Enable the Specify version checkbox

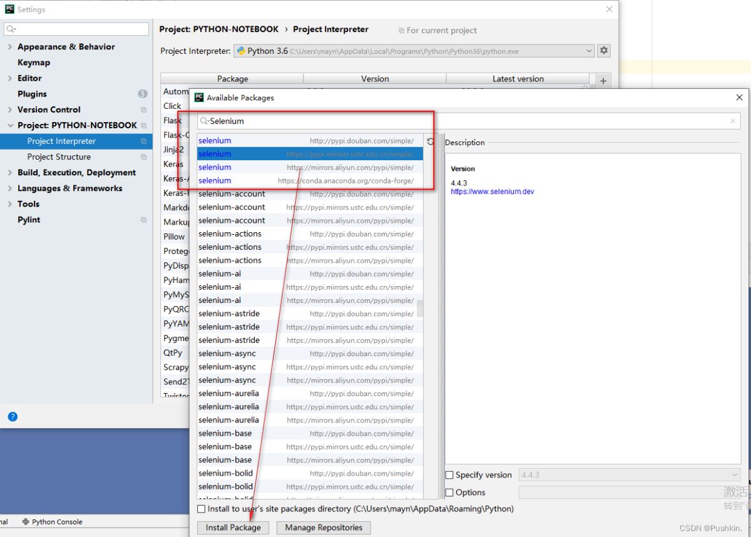(449, 475)
